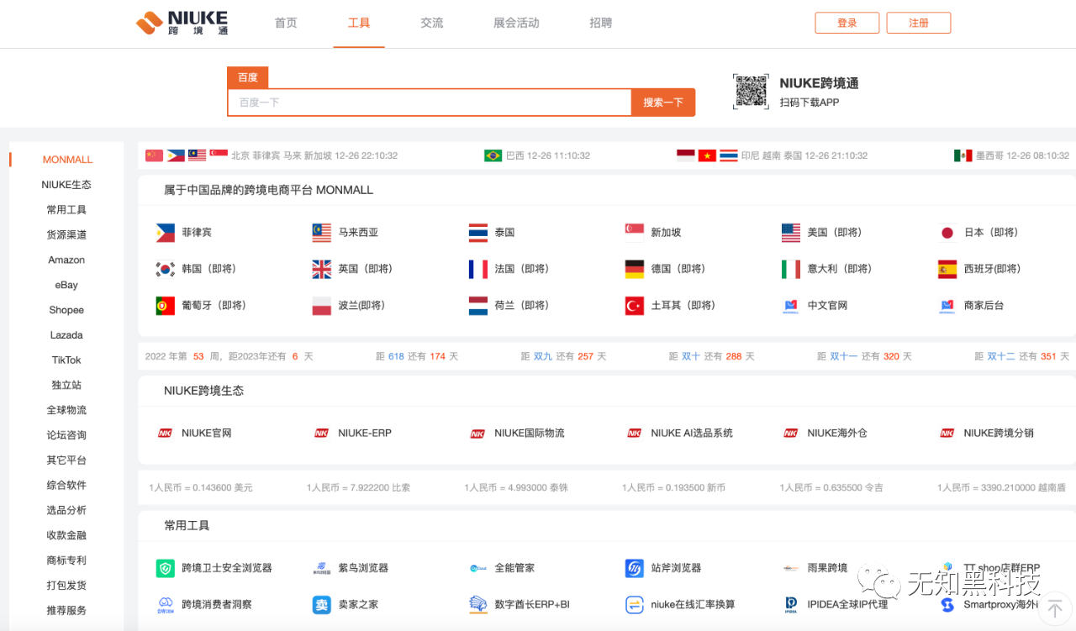Screen dimensions: 1076x631
Task: Click the 中文官网 icon
Action: point(791,306)
